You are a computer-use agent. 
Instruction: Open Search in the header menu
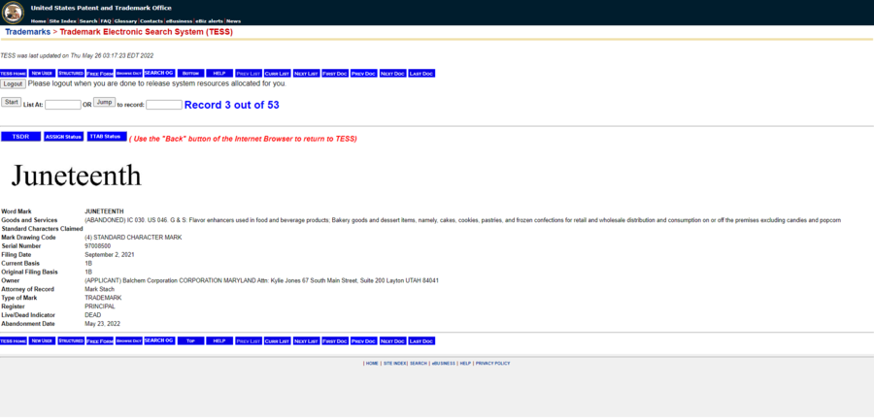(x=88, y=21)
